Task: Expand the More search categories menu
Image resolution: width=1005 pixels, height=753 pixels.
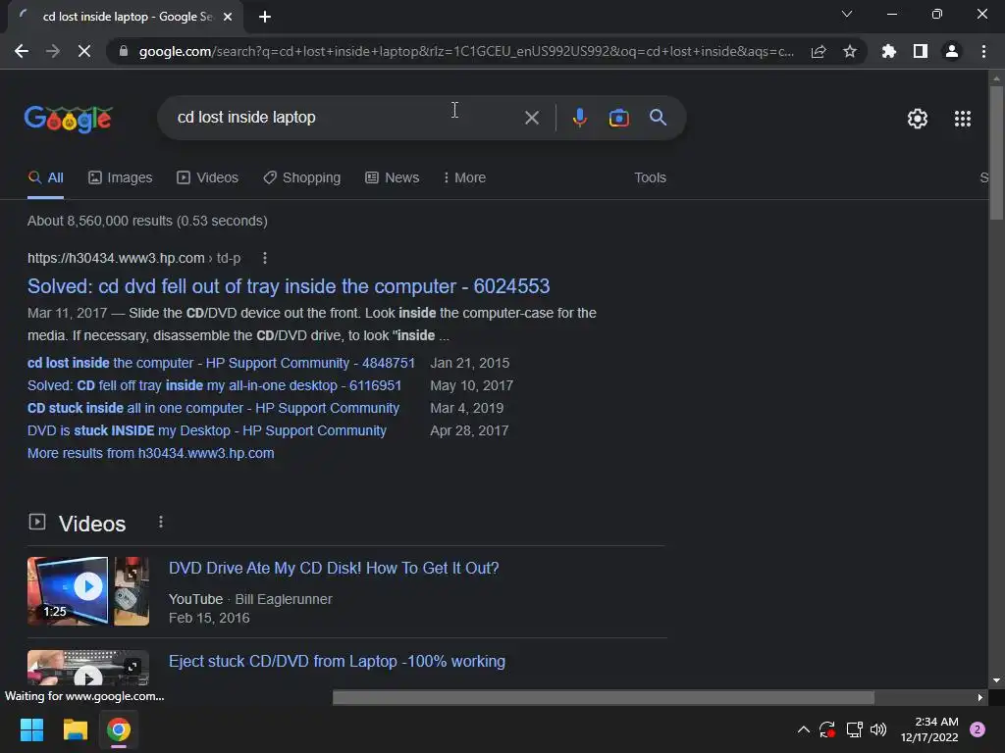Action: pyautogui.click(x=464, y=178)
